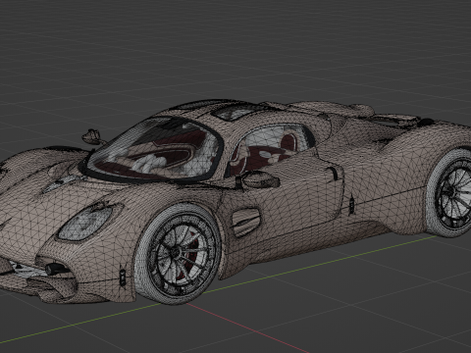471x353 pixels.
Task: Select the side air vent behind front wheel
Action: point(246,222)
